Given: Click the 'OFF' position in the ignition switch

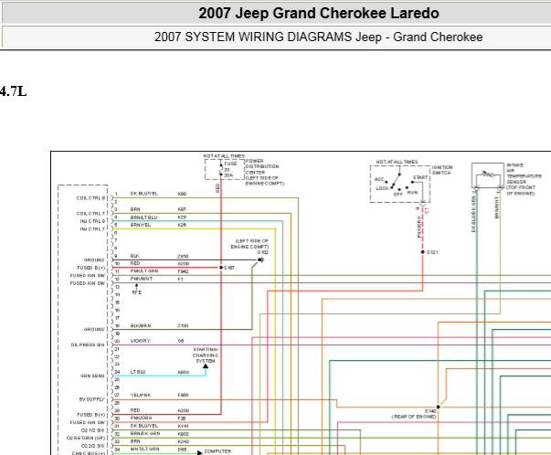Looking at the screenshot, I should point(397,195).
